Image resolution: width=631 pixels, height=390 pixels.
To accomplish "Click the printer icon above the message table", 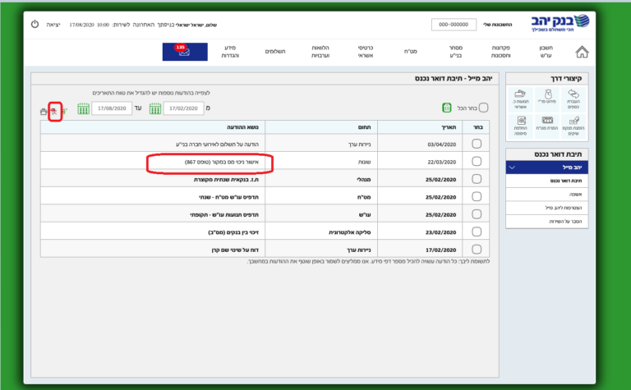I will click(44, 111).
